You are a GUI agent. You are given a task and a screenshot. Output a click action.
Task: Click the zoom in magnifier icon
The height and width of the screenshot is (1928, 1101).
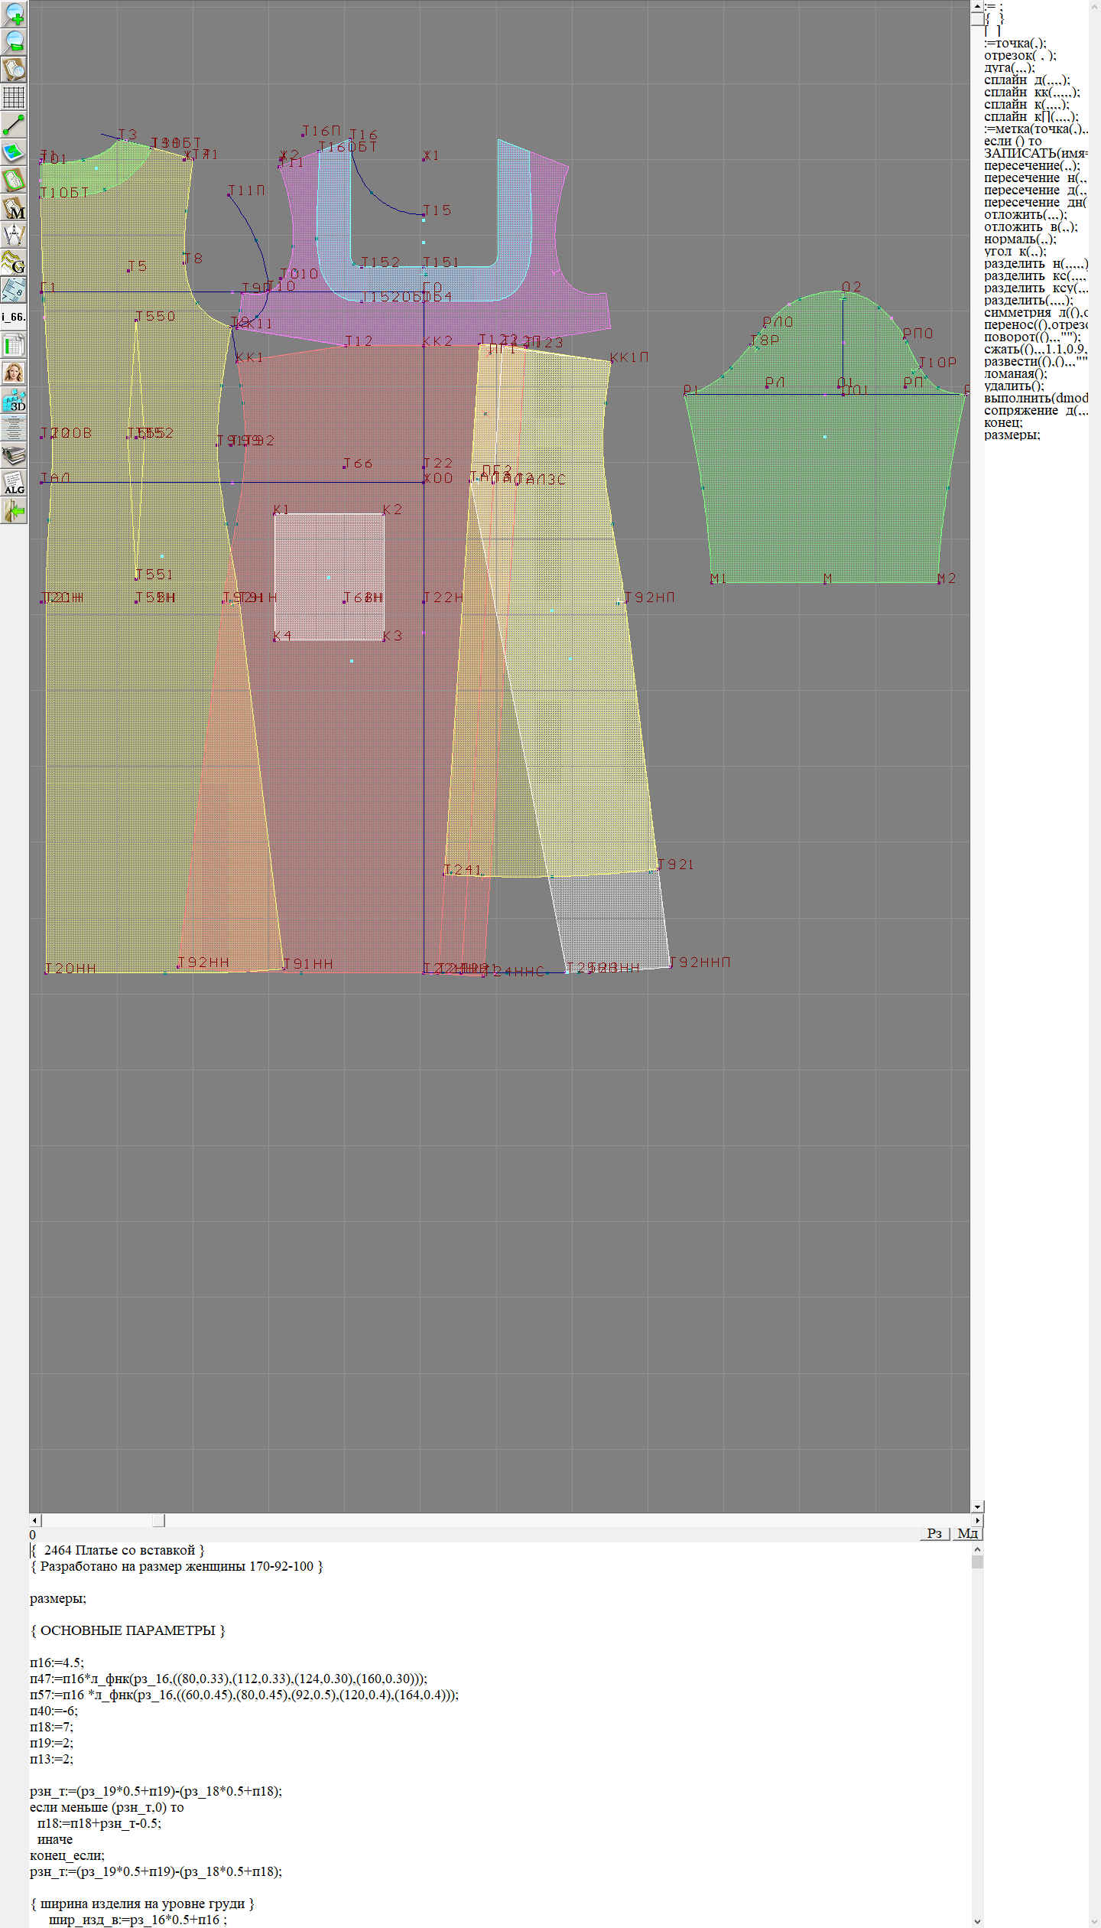click(14, 14)
